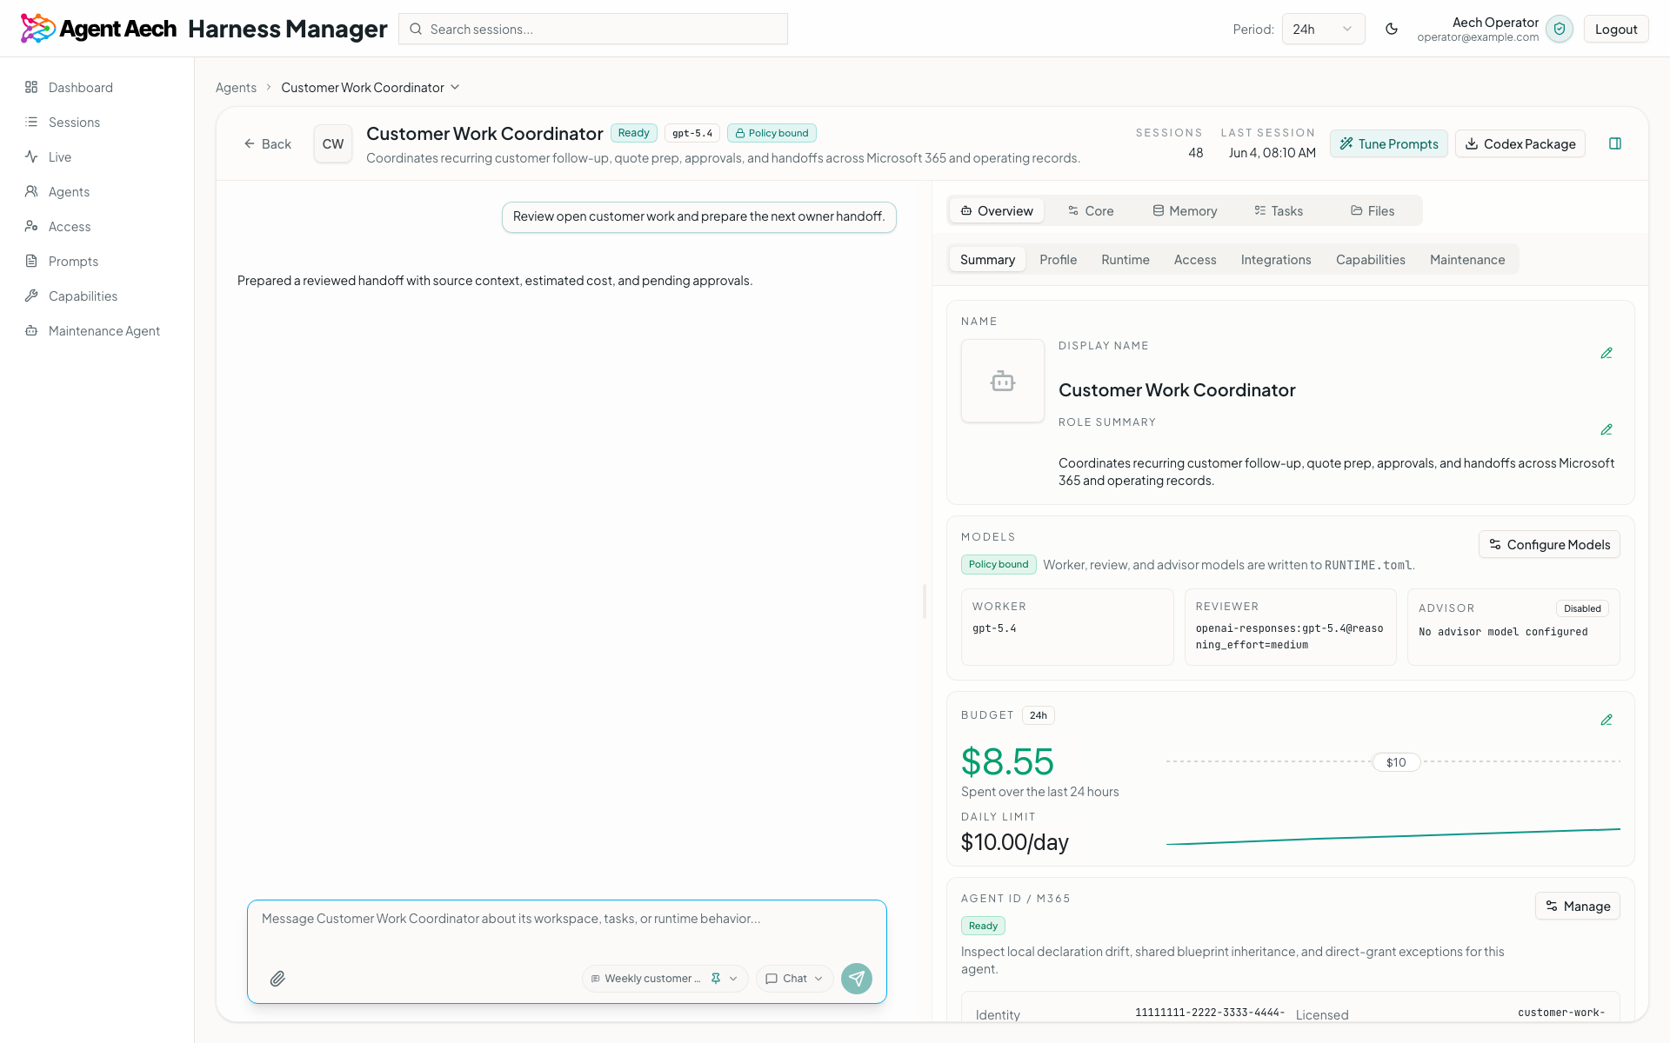Toggle dark mode moon icon
This screenshot has height=1043, width=1670.
pos(1392,29)
